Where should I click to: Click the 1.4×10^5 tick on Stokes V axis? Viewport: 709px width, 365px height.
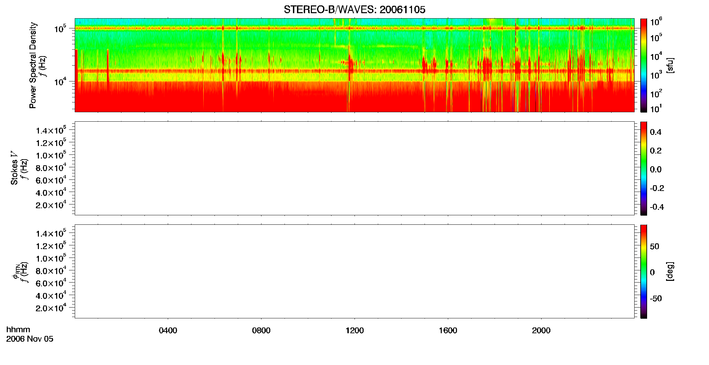(51, 130)
